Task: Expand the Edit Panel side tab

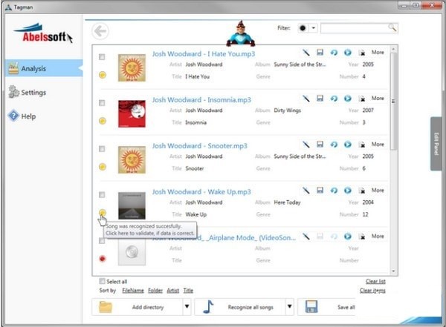Action: [436, 144]
